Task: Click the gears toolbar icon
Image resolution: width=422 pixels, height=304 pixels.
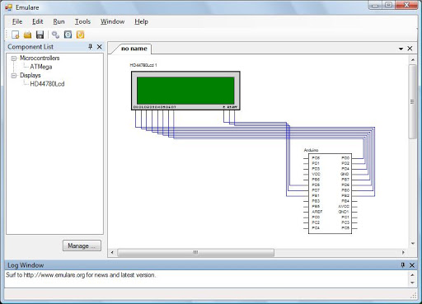Action: 55,35
